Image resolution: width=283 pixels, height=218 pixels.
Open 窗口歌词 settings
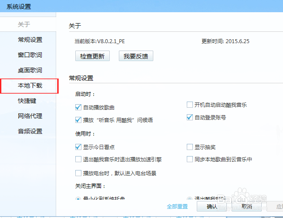click(30, 55)
